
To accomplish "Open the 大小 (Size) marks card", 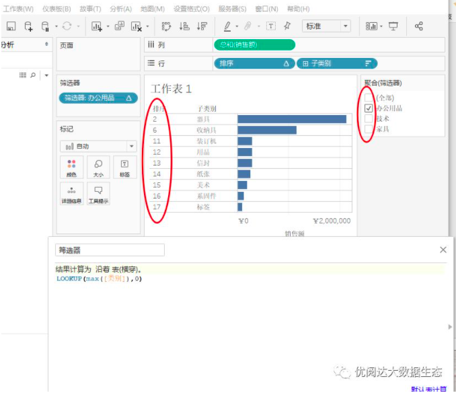I will coord(98,167).
